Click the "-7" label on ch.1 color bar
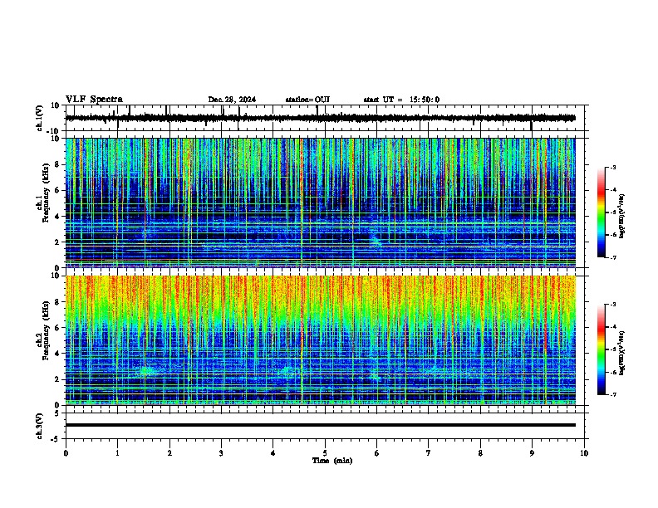The image size is (658, 508). click(x=613, y=257)
